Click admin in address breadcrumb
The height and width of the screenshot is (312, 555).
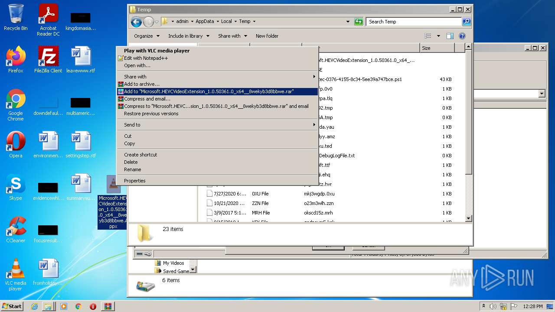[x=182, y=22]
